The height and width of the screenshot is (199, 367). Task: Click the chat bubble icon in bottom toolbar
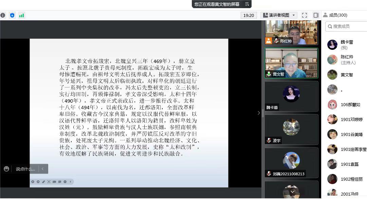tap(59, 182)
